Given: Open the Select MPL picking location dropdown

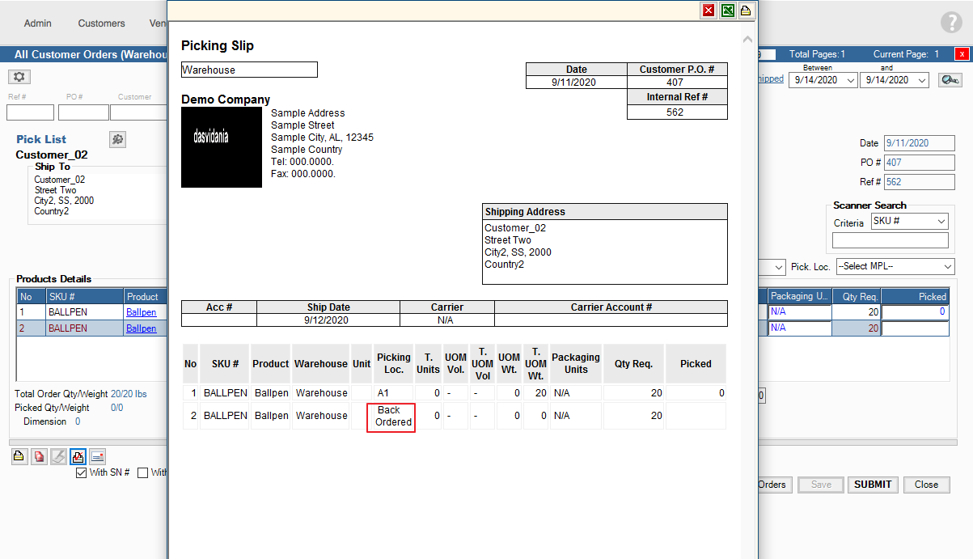Looking at the screenshot, I should (x=895, y=266).
